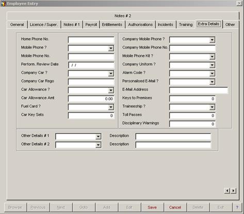Open the Payroll tab

tap(91, 25)
